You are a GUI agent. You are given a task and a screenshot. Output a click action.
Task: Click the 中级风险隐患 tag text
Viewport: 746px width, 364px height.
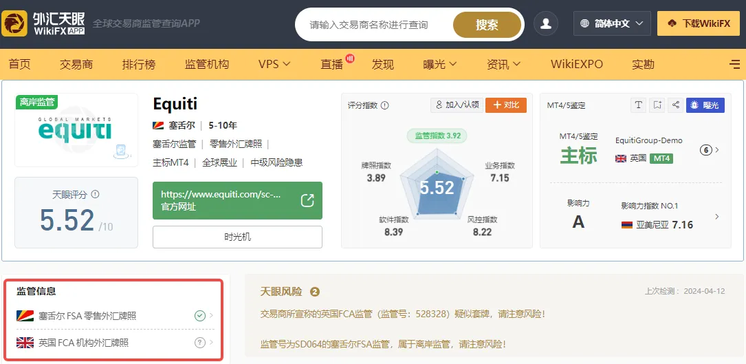pos(277,162)
